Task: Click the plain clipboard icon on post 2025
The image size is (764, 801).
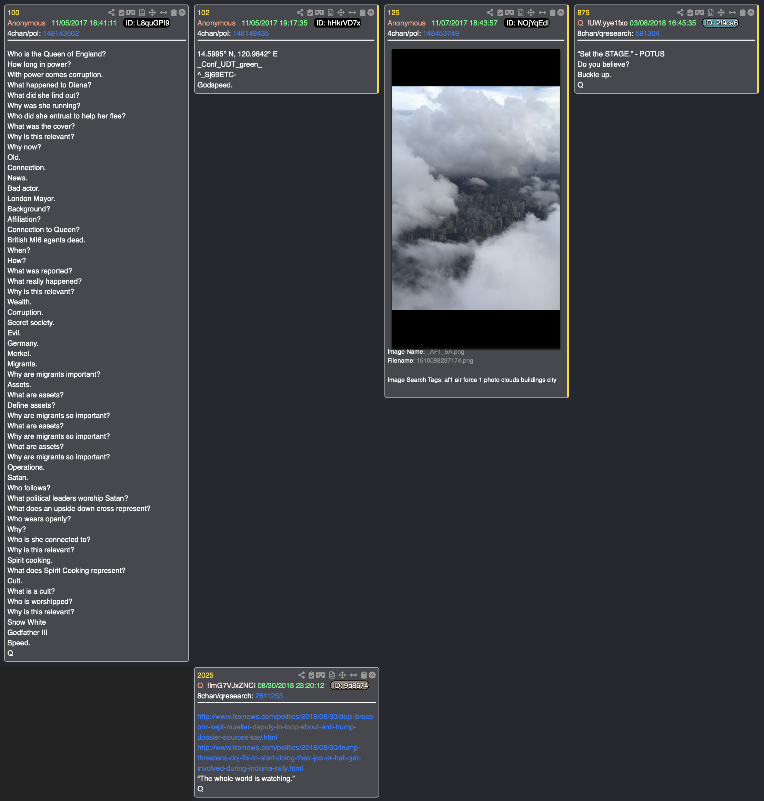Action: (364, 675)
